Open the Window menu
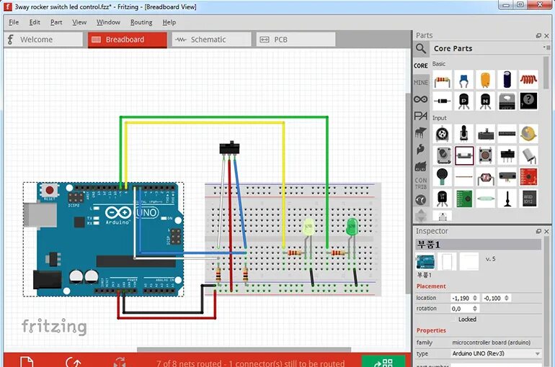 108,22
